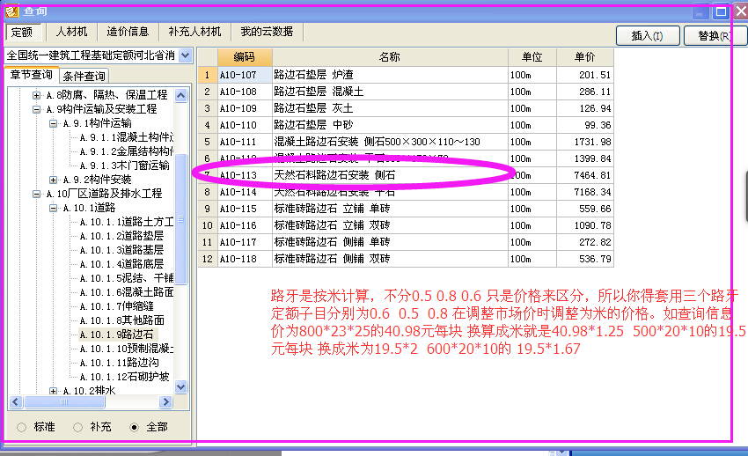Viewport: 748px width, 456px height.
Task: Select the 全部 radio button
Action: 134,427
